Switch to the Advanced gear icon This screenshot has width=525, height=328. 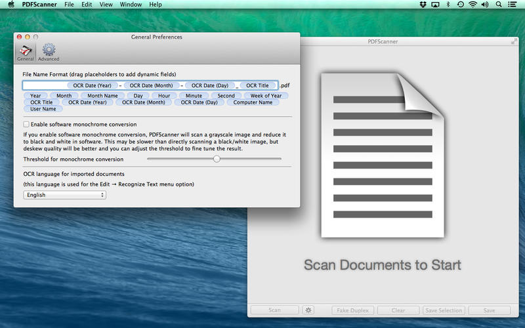(49, 52)
